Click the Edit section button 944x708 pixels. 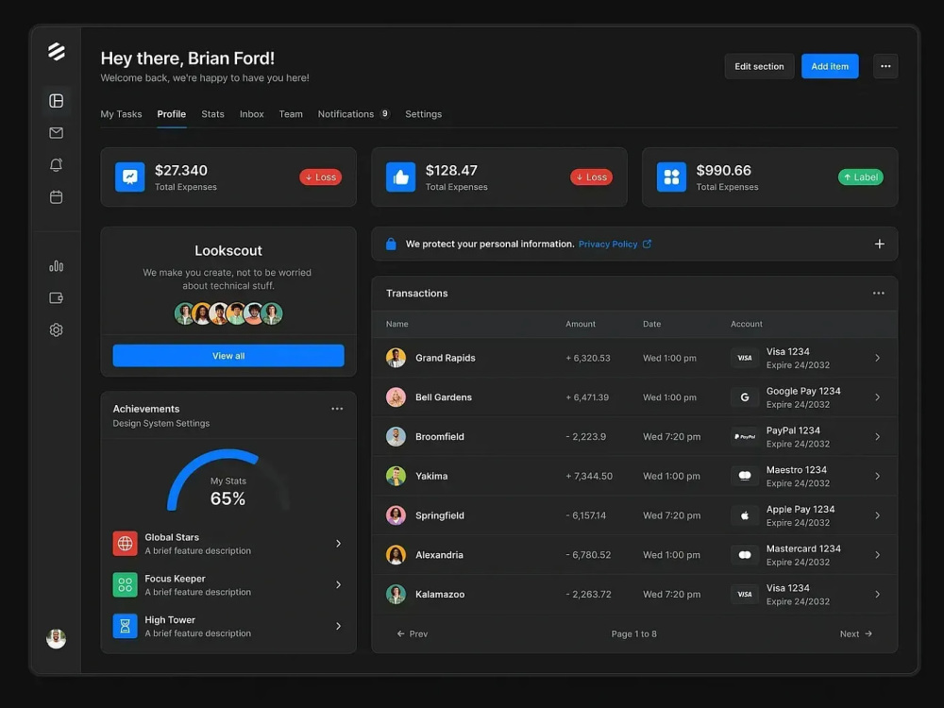point(759,66)
